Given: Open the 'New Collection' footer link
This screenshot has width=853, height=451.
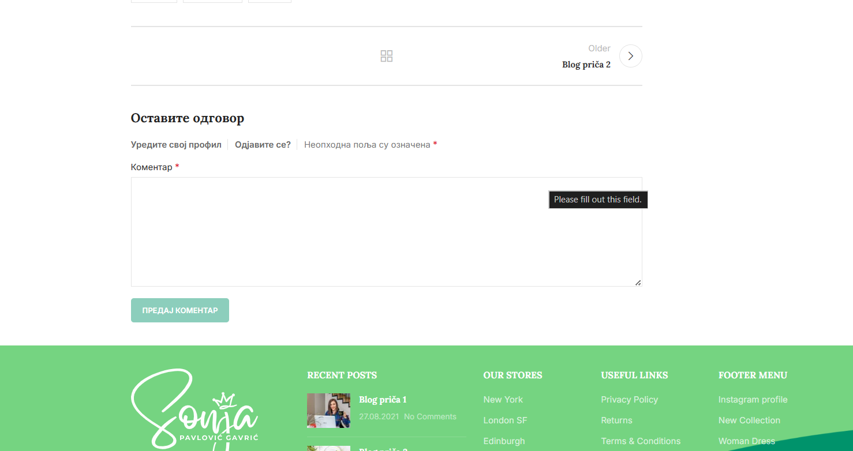Looking at the screenshot, I should [749, 420].
